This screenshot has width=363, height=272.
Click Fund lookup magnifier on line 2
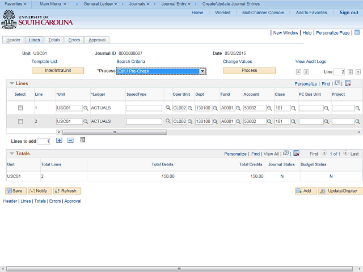(239, 121)
